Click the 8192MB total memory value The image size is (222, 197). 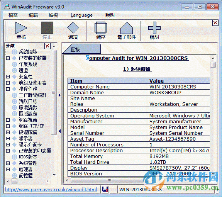[159, 156]
